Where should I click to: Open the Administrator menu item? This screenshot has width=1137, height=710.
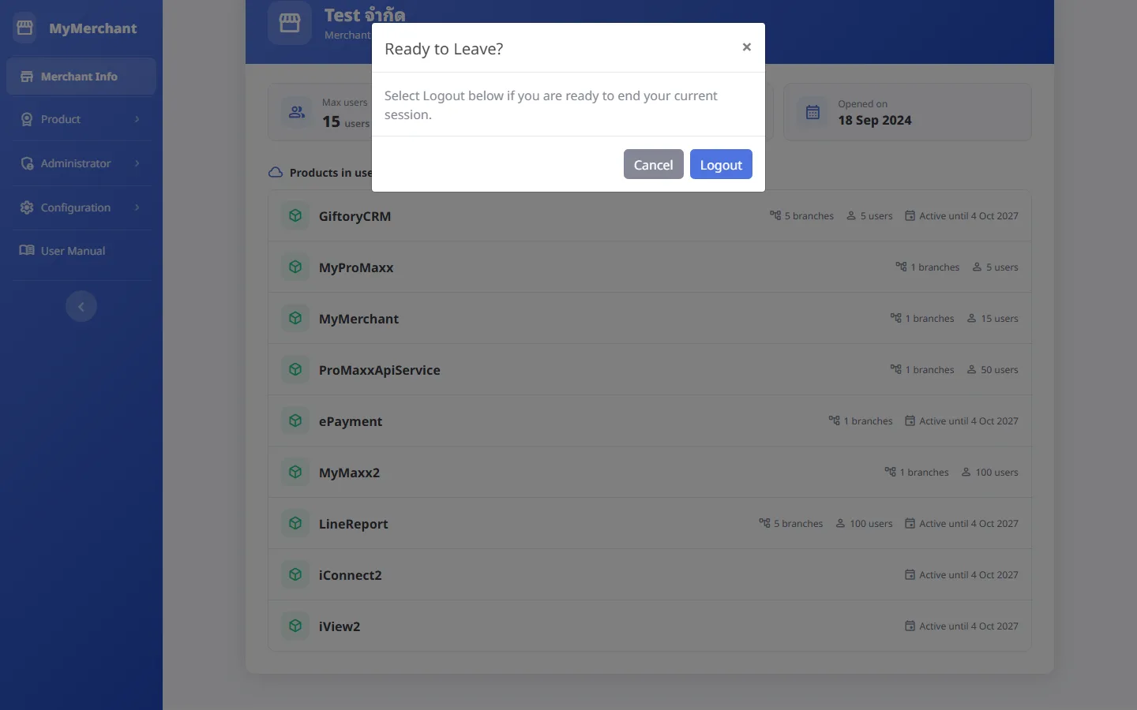(81, 163)
